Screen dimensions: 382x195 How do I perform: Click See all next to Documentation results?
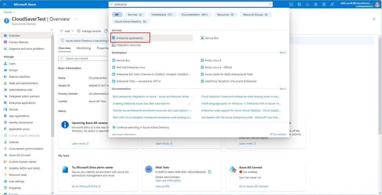click(x=282, y=89)
